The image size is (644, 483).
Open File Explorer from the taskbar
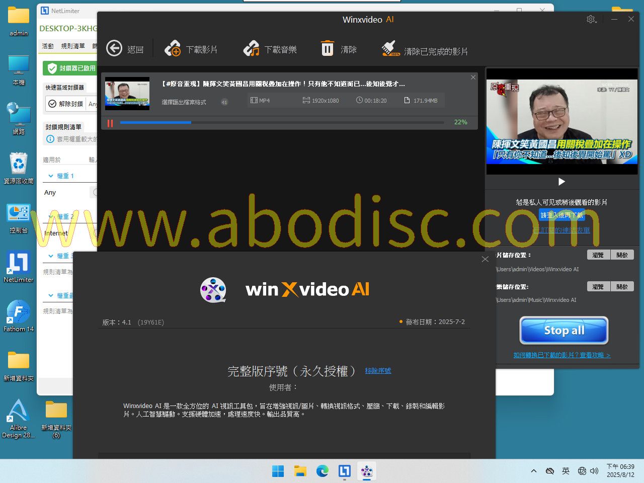coord(300,471)
